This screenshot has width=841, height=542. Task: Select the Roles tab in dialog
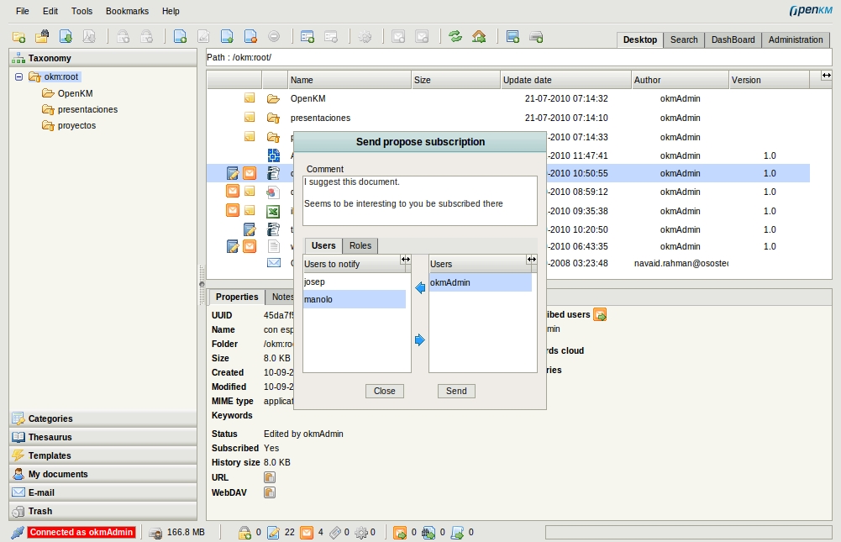pos(360,245)
